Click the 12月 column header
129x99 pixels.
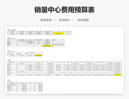click(x=110, y=62)
